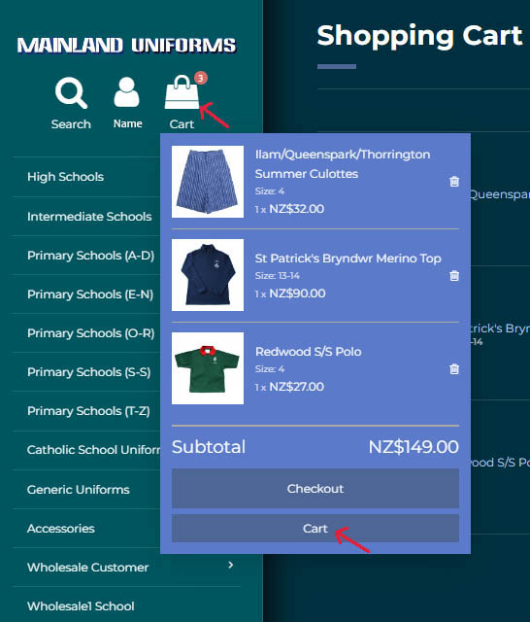Remove Redwood S/S Polo with trash icon
Image resolution: width=530 pixels, height=622 pixels.
(454, 369)
